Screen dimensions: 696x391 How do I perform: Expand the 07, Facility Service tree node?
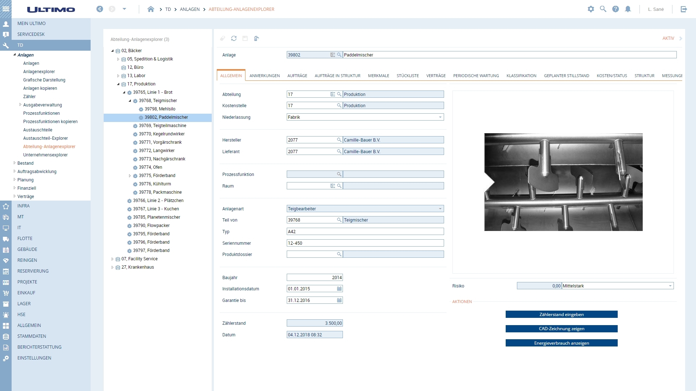click(x=112, y=259)
